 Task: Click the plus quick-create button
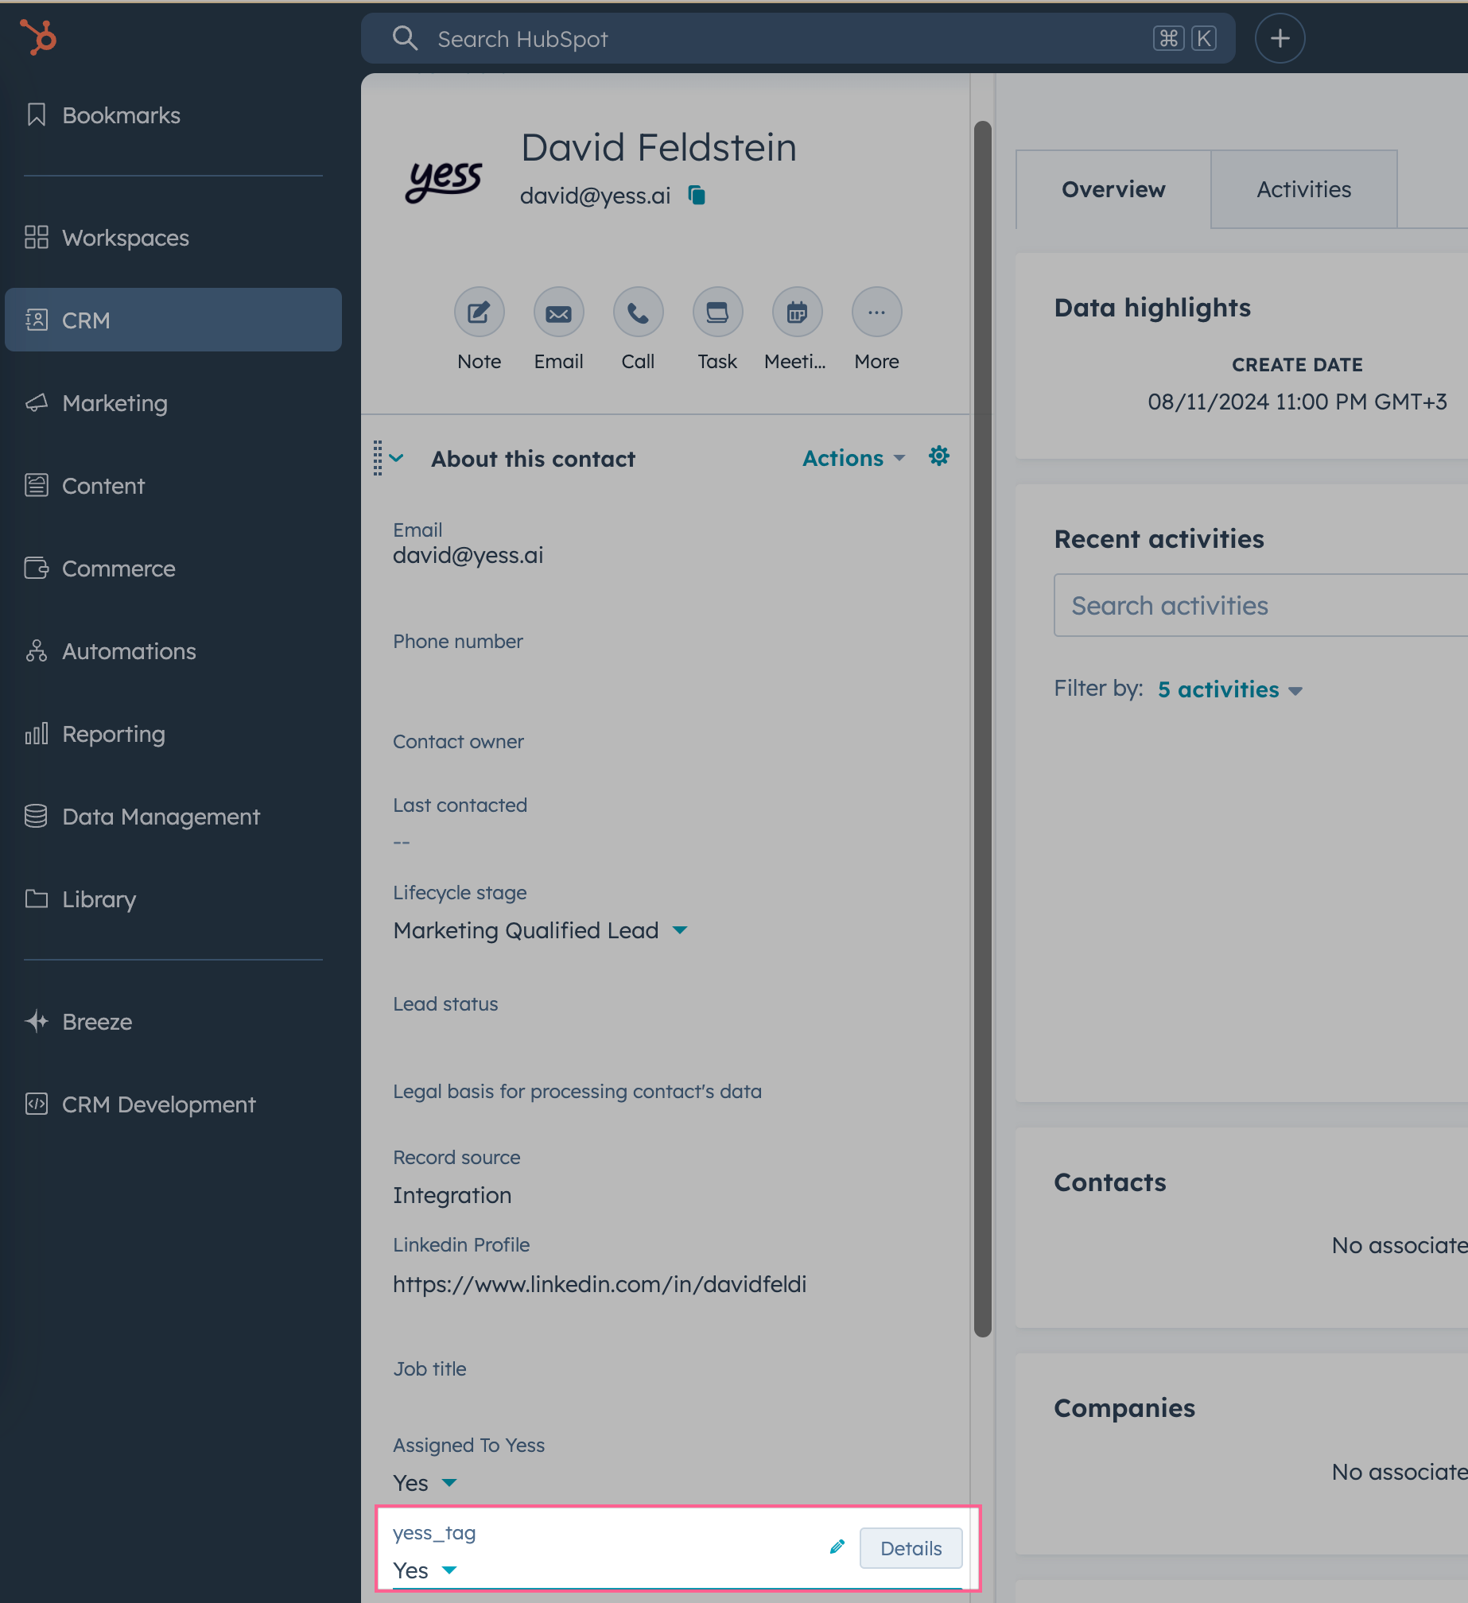point(1280,38)
